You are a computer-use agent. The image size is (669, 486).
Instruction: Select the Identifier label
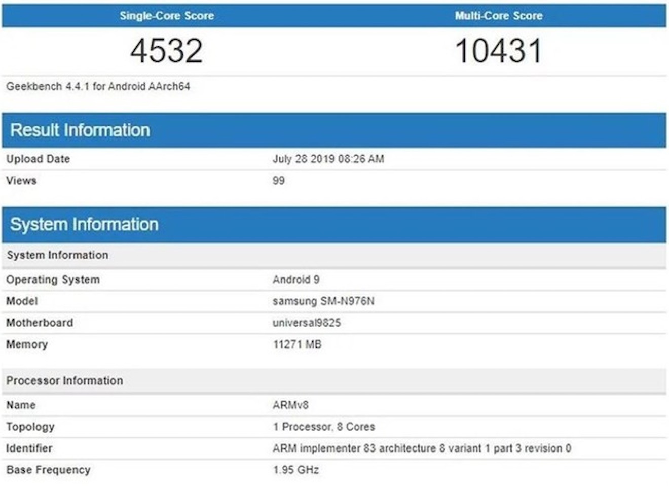pos(29,448)
